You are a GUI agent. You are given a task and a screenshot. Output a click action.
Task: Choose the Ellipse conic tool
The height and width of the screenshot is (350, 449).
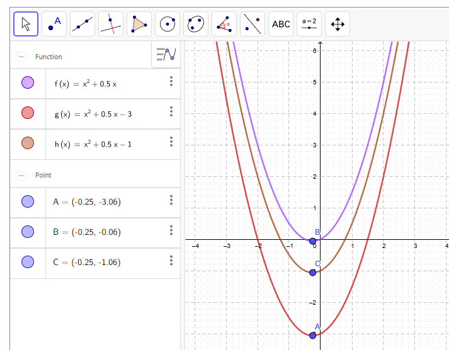(196, 25)
